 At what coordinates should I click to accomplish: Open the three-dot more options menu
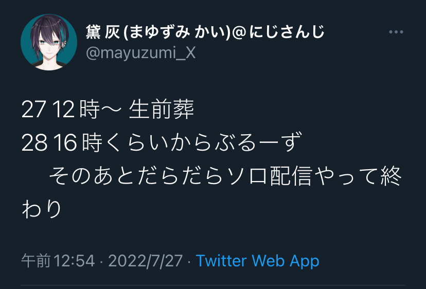[x=396, y=32]
